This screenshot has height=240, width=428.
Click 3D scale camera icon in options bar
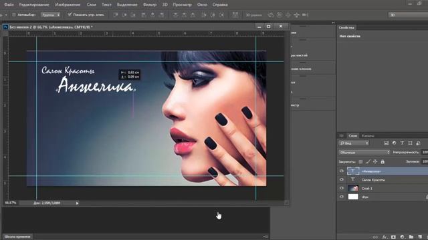(305, 15)
